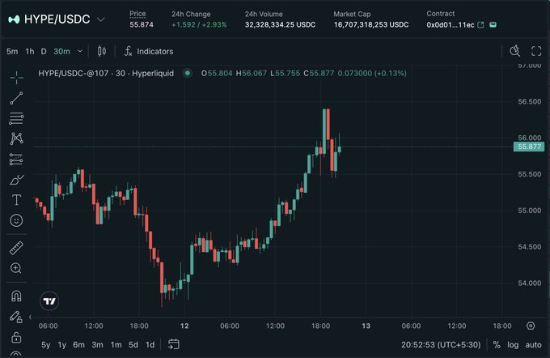Toggle magnet mode for drawings
The height and width of the screenshot is (358, 550).
point(16,296)
